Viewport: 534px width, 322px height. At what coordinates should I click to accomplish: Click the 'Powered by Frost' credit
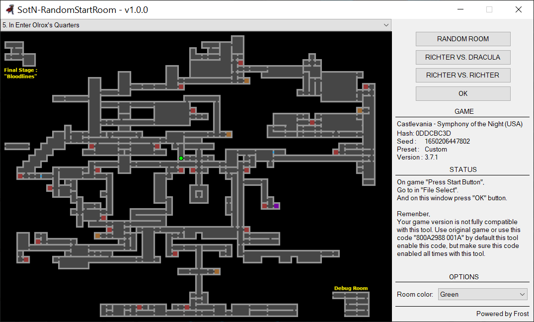pos(502,314)
